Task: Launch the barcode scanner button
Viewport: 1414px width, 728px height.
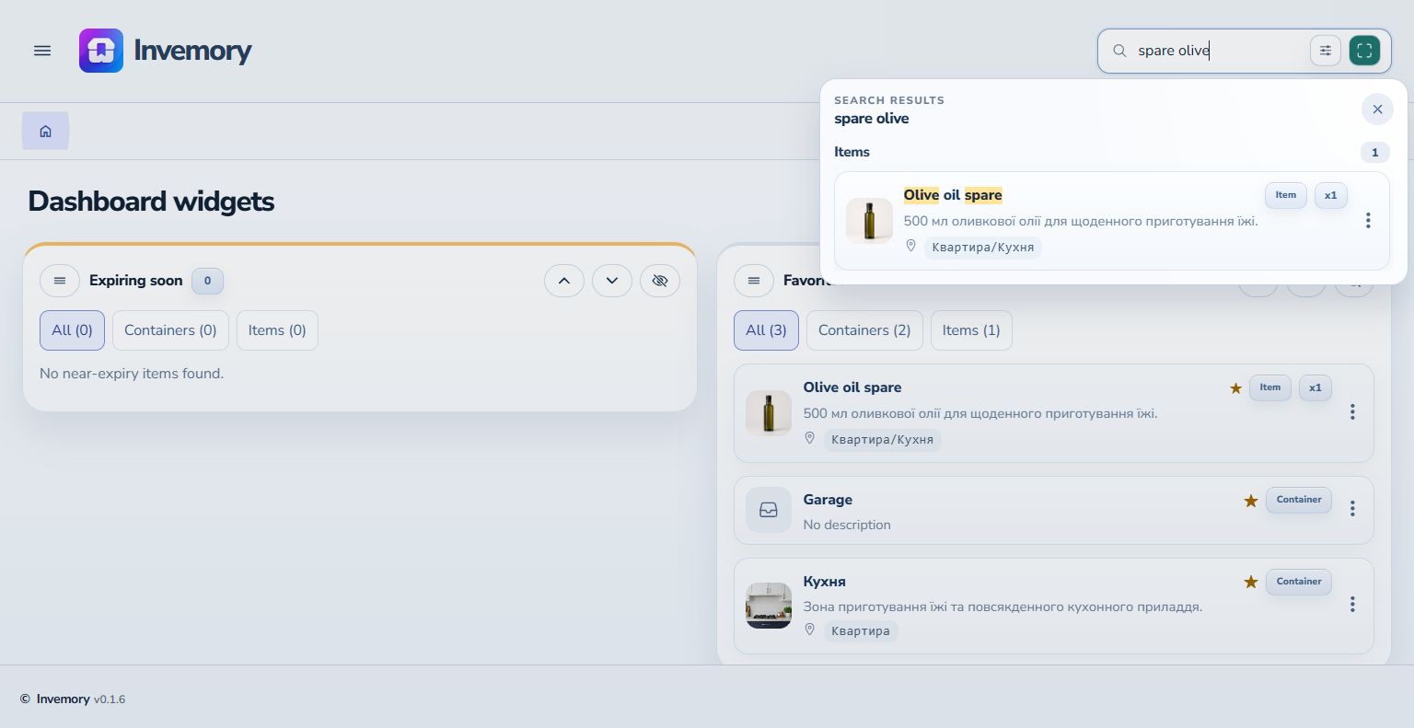Action: point(1364,51)
